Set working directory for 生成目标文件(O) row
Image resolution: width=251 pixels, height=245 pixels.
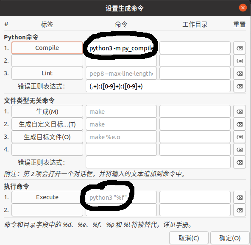point(195,137)
